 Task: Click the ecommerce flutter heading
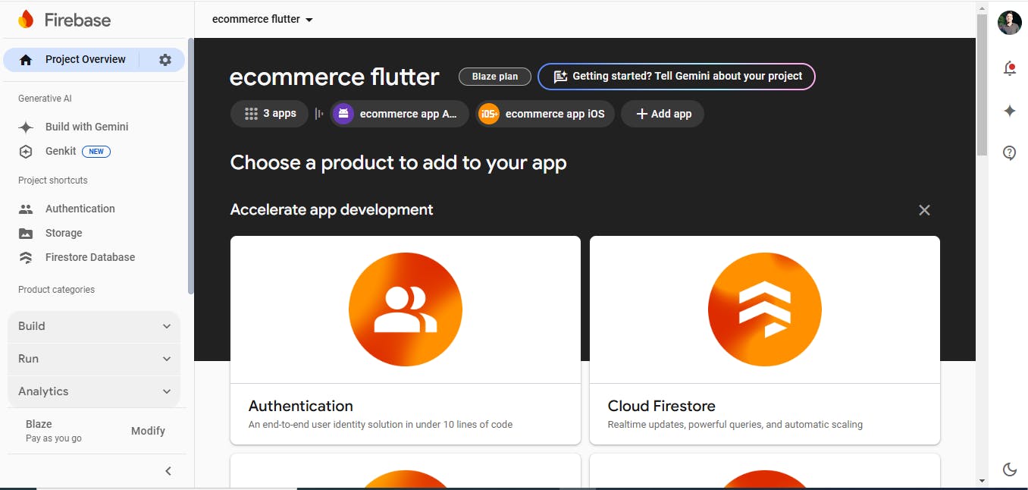tap(334, 77)
